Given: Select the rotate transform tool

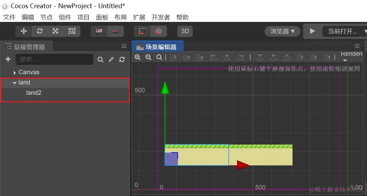Looking at the screenshot, I should point(40,31).
